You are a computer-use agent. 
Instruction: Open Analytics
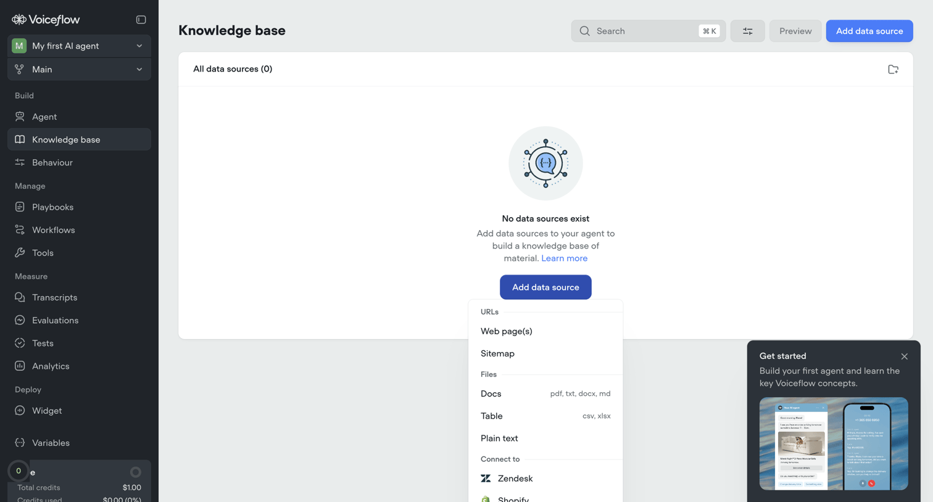79,366
